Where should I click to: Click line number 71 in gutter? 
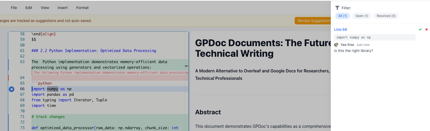point(22,117)
